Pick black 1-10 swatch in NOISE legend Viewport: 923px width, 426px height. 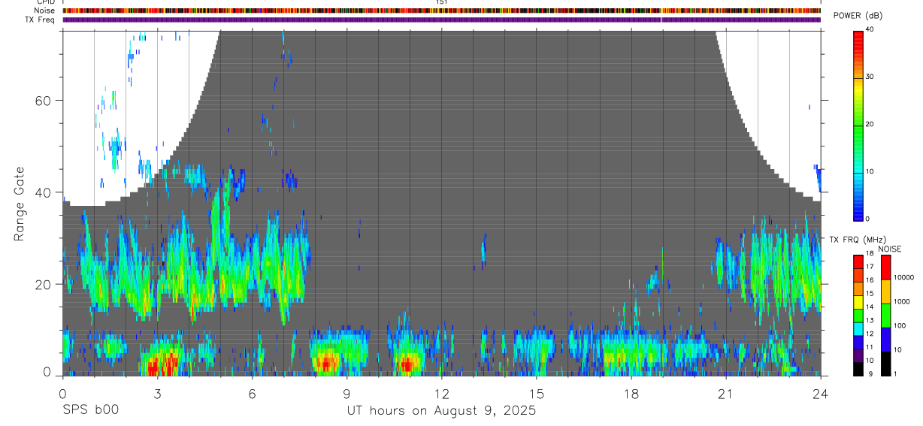[885, 363]
